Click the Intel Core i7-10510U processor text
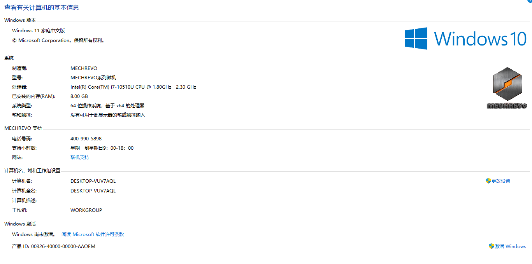This screenshot has height=264, width=532. [x=133, y=87]
